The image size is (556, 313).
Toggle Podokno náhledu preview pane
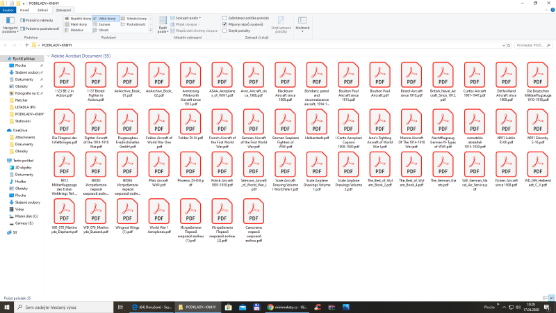(37, 20)
